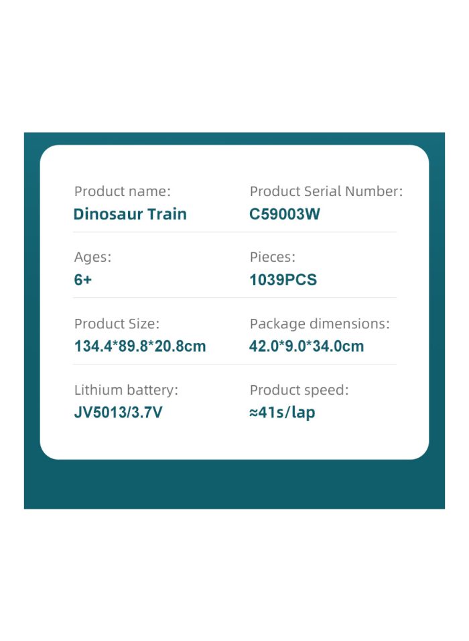This screenshot has height=641, width=469.
Task: Select serial number C59003W
Action: (x=285, y=214)
